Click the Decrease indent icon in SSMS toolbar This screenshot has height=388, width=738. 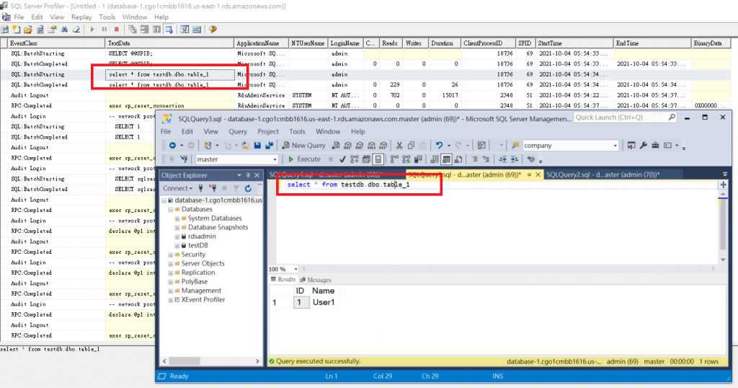(x=502, y=159)
